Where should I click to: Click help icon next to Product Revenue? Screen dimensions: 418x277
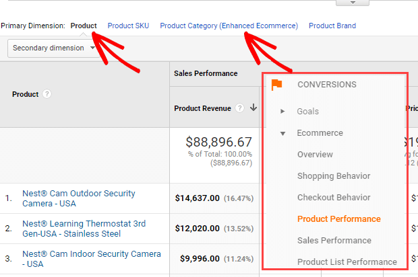239,108
